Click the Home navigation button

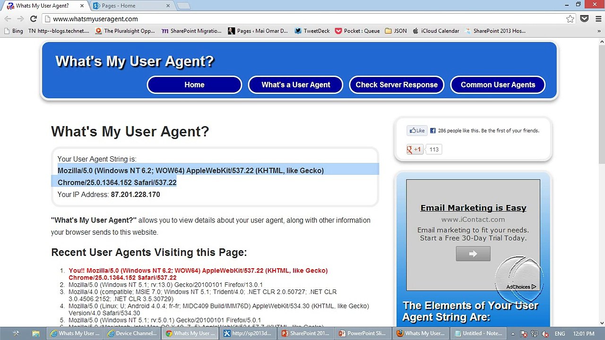pyautogui.click(x=194, y=85)
